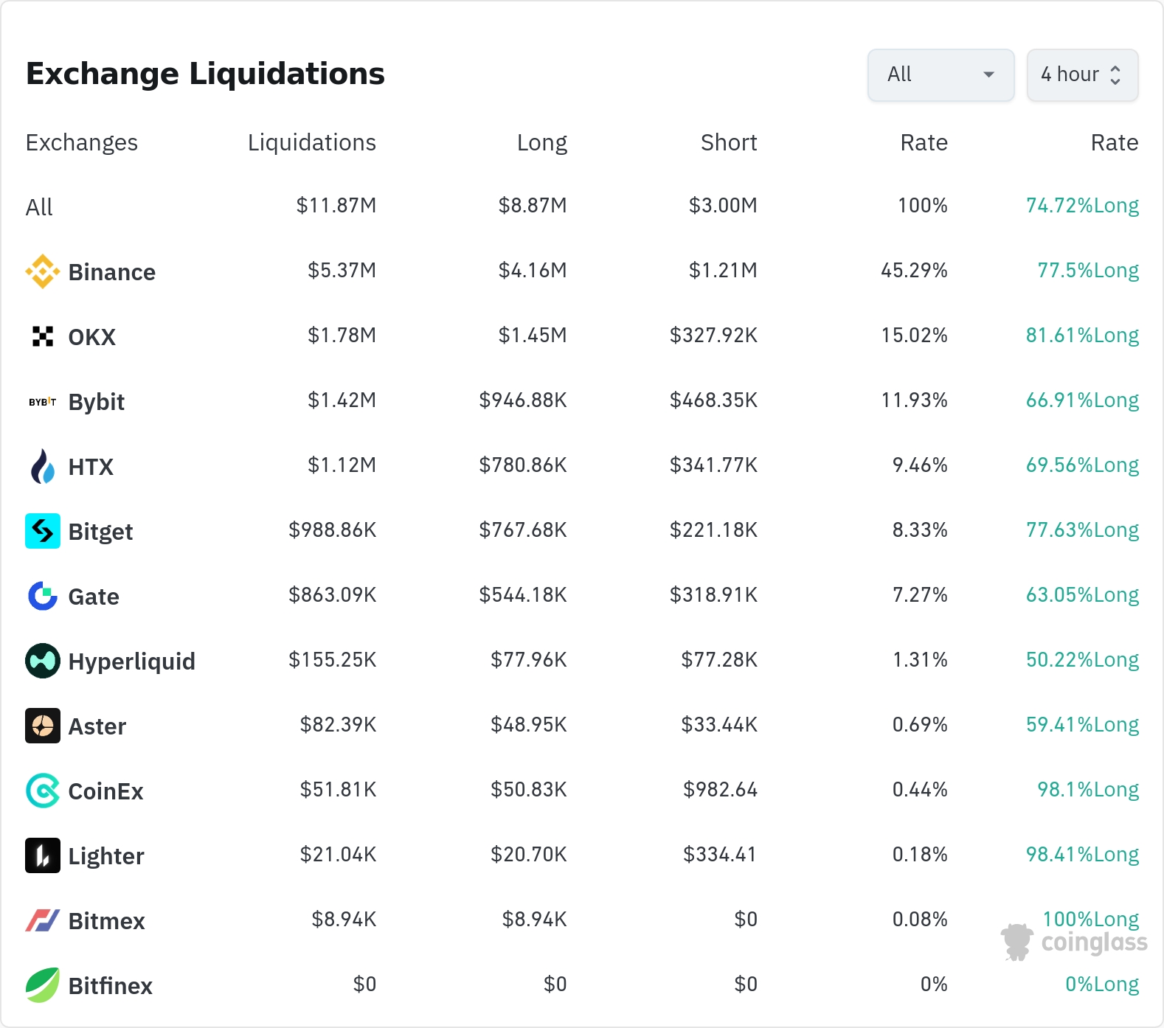1164x1028 pixels.
Task: Click the Bitmex logo icon
Action: 43,920
